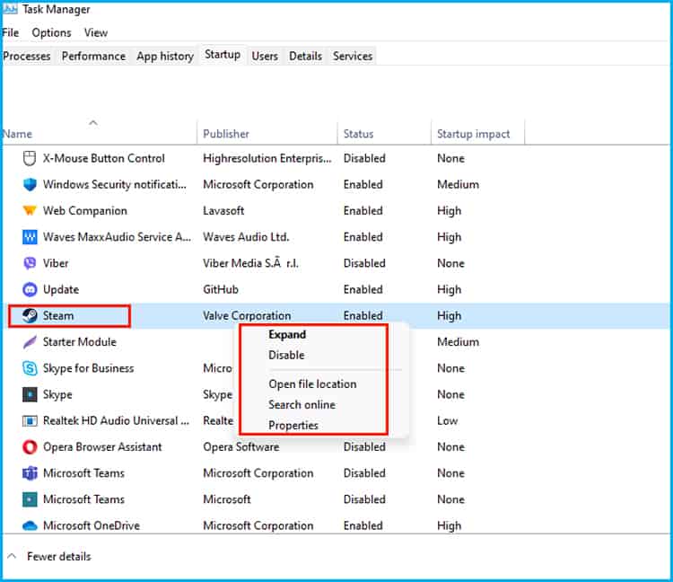
Task: Collapse view with Fewer details chevron
Action: (12, 556)
